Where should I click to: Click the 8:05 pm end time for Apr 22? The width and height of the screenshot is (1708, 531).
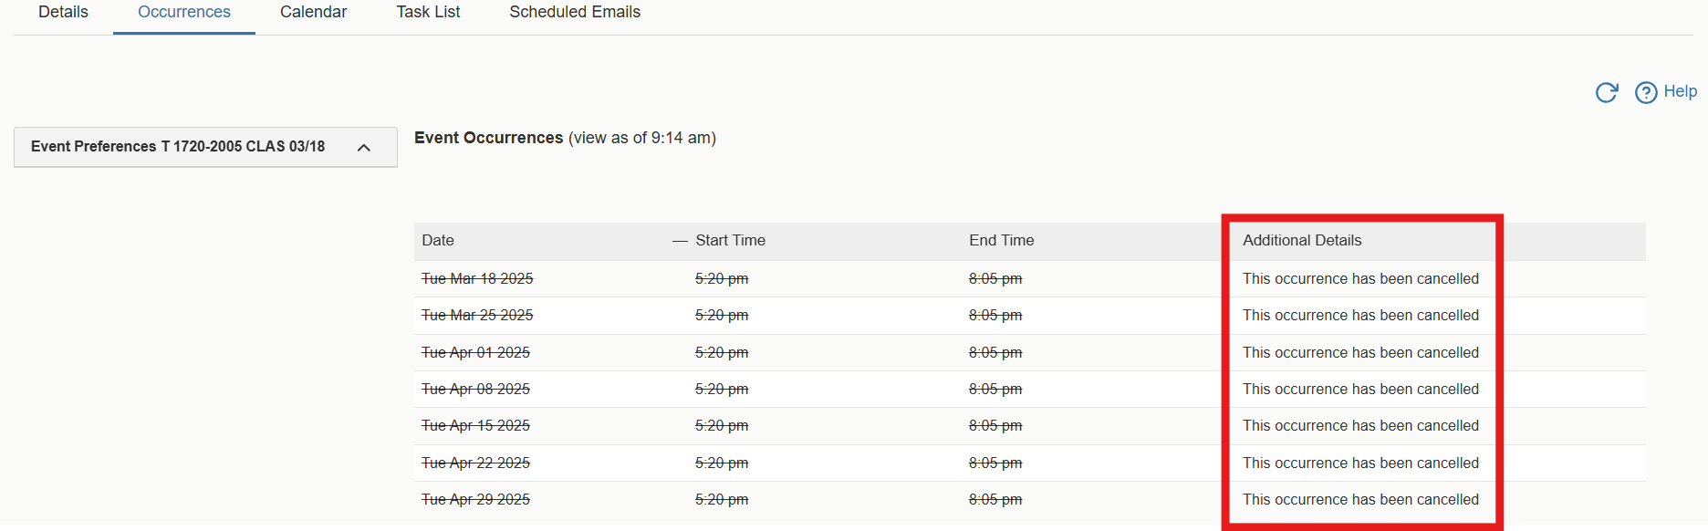tap(995, 463)
